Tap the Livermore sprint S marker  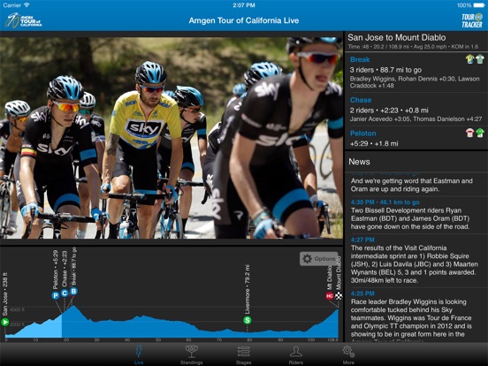pos(248,320)
